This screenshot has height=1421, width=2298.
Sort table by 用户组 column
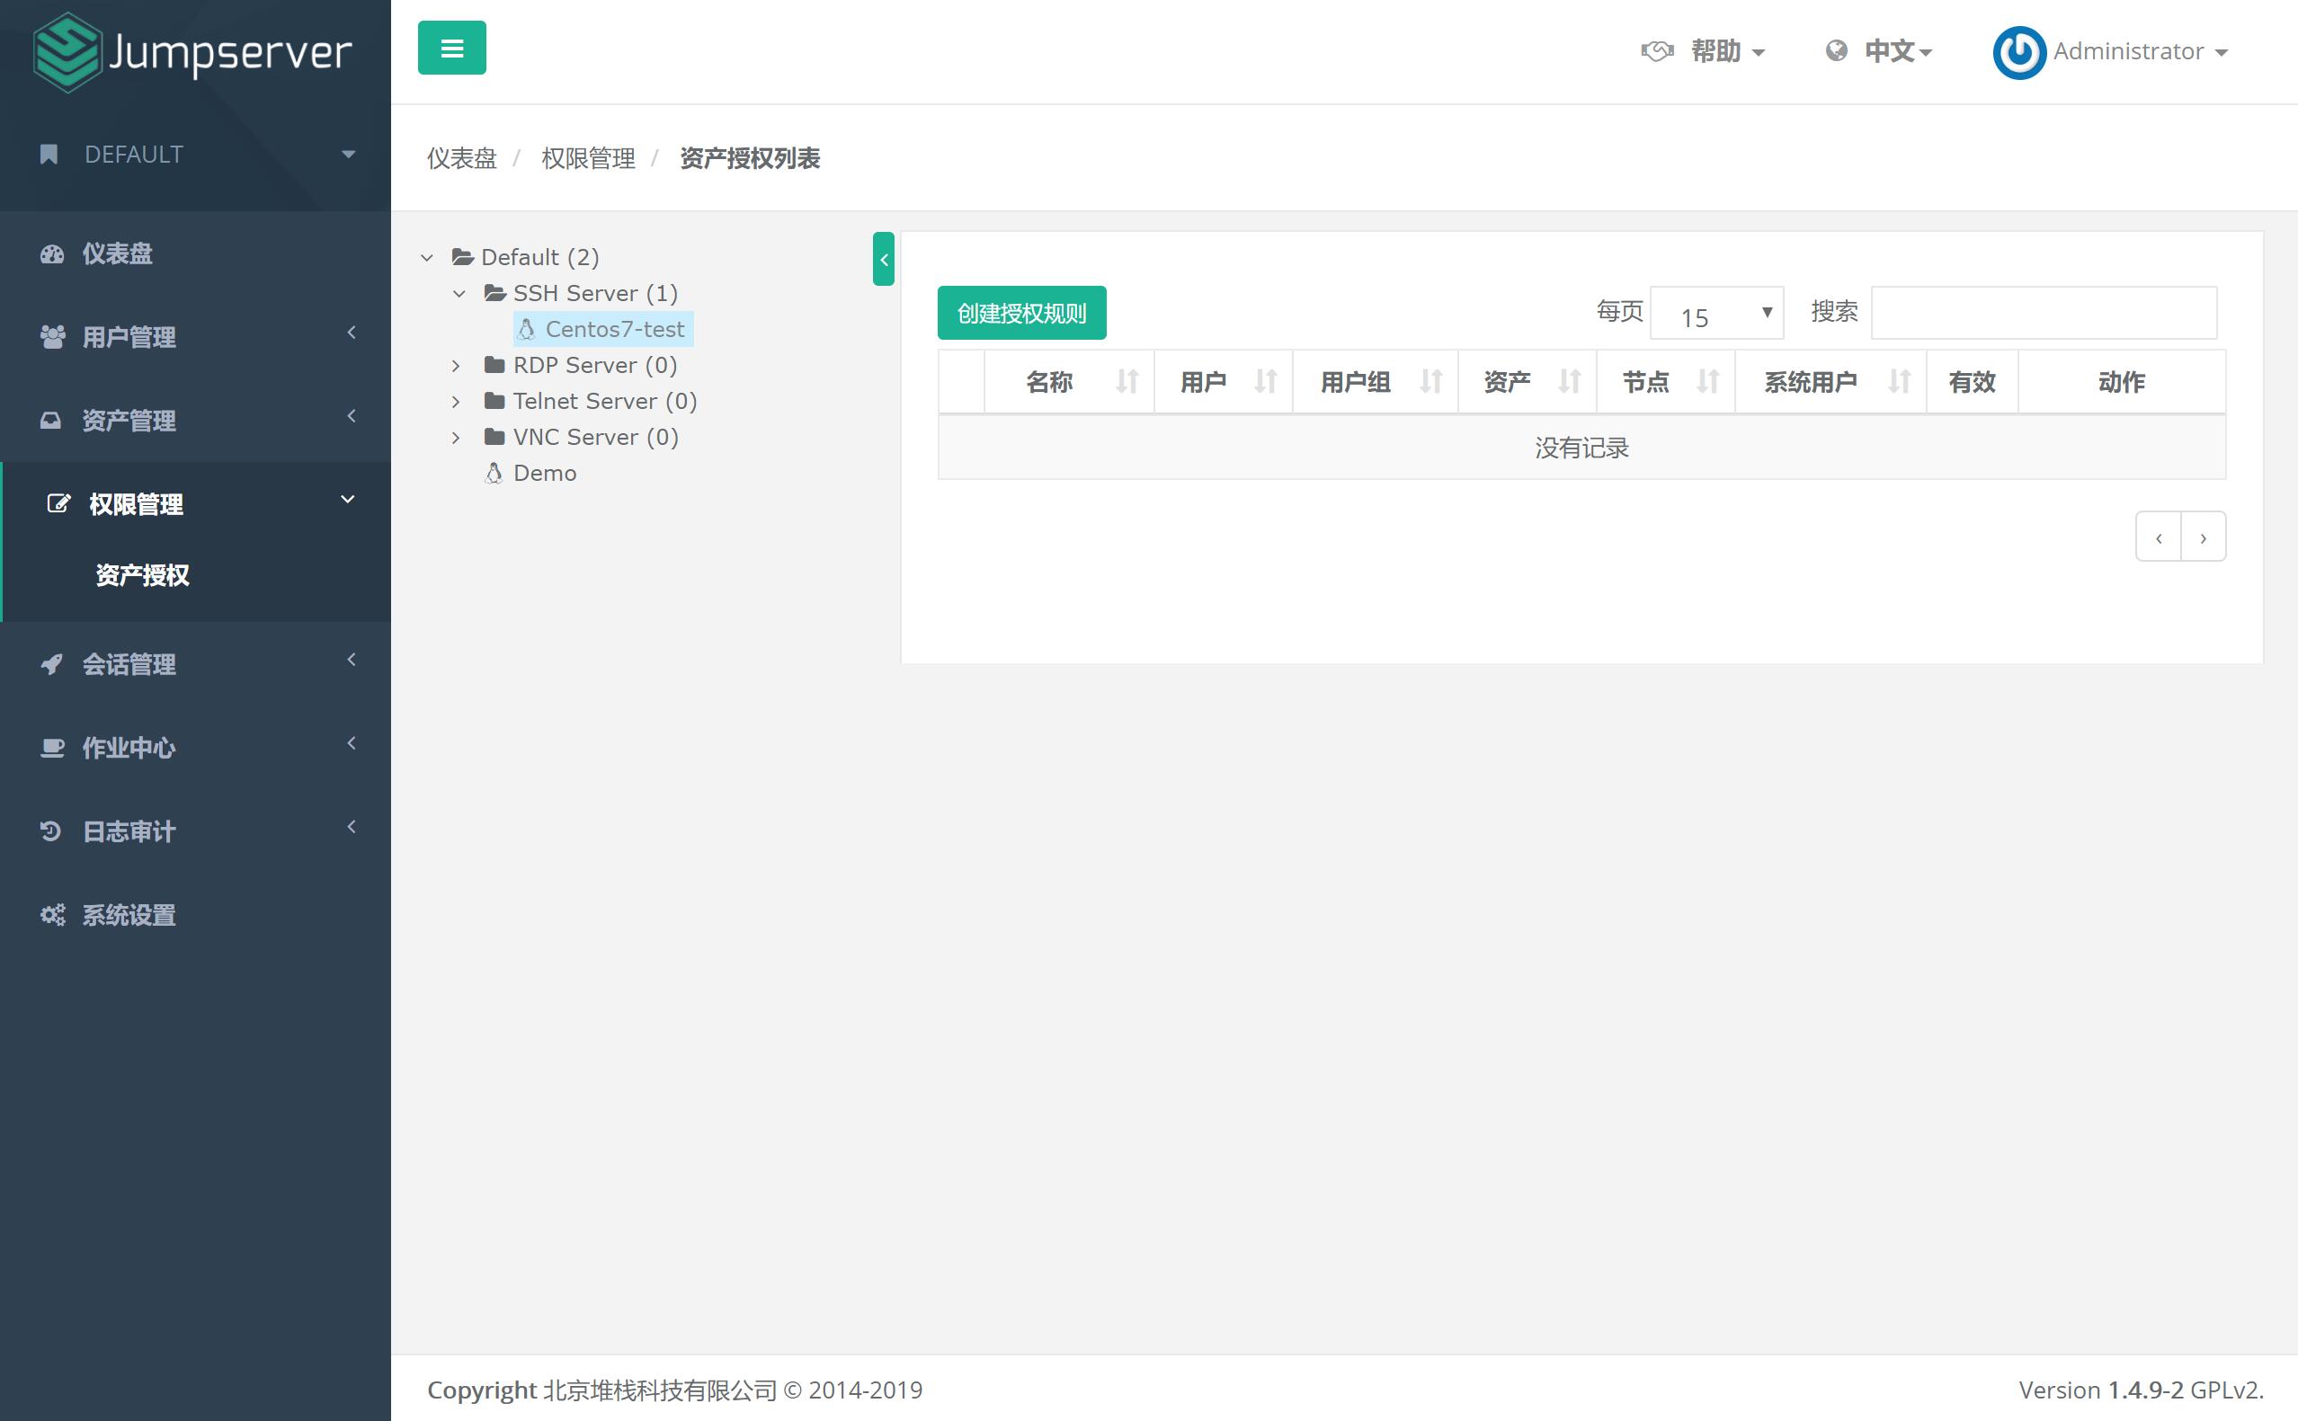click(x=1376, y=382)
